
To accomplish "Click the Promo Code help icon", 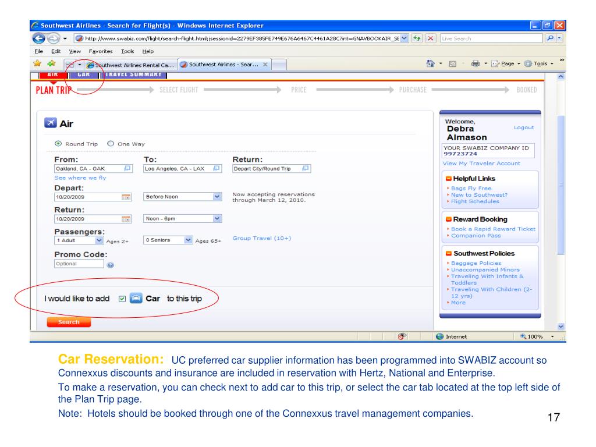I will [110, 265].
